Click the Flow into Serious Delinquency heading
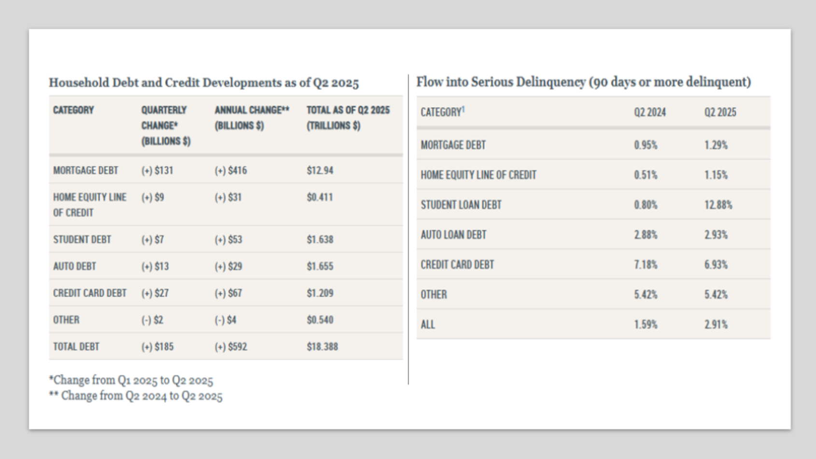Image resolution: width=816 pixels, height=459 pixels. coord(583,82)
